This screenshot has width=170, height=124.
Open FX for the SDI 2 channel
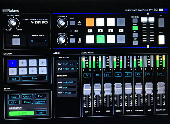[97, 75]
